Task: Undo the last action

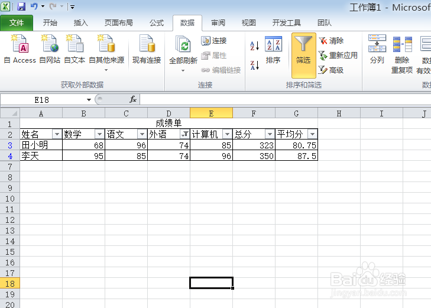Action: (x=34, y=7)
